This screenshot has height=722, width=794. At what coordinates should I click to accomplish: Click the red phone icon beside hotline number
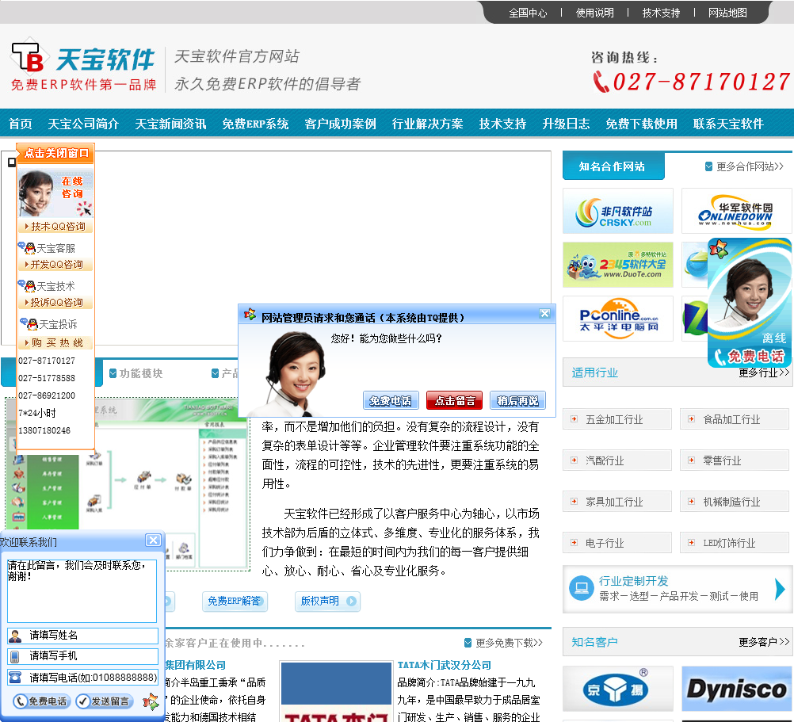(601, 82)
